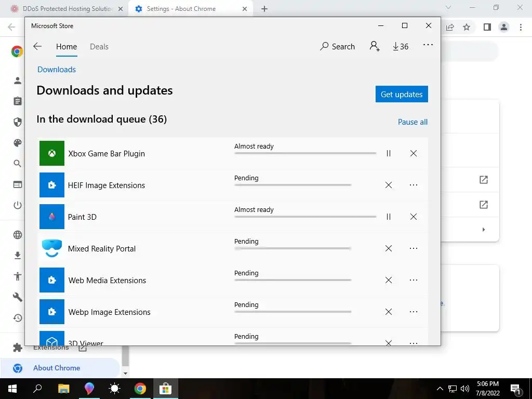Open Chrome settings Languages globe icon

click(18, 235)
